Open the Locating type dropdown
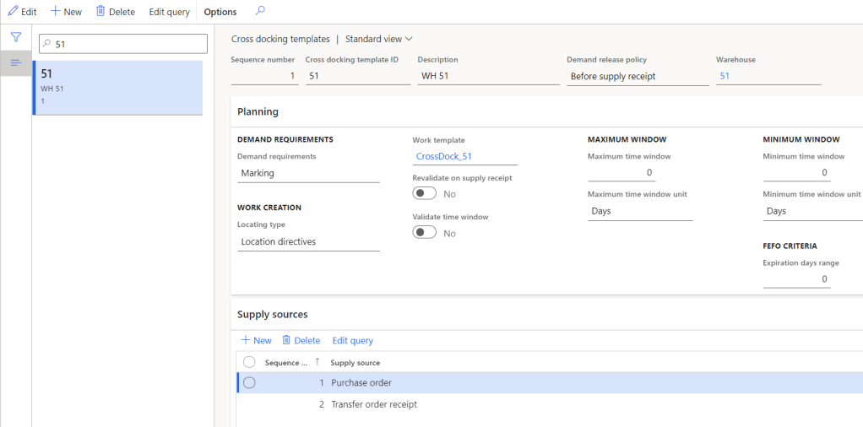The image size is (863, 427). pos(308,241)
